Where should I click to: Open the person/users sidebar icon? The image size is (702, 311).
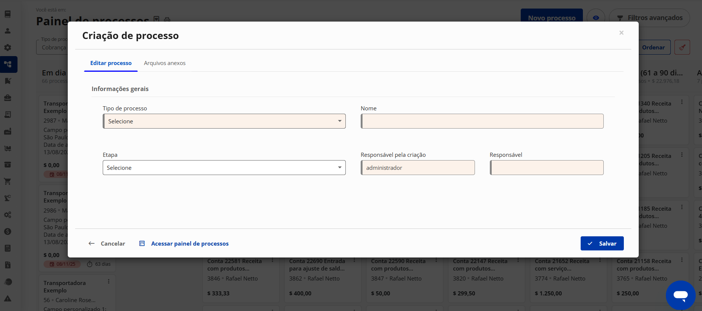(x=7, y=31)
